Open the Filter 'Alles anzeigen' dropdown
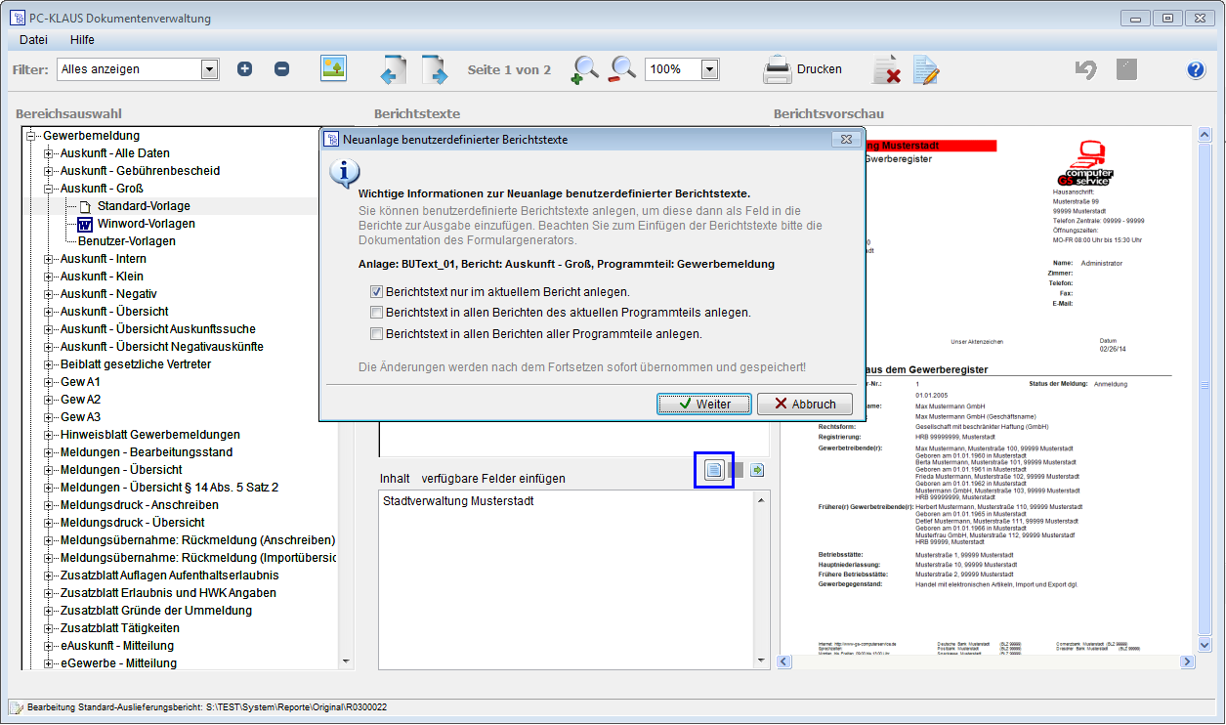The width and height of the screenshot is (1226, 725). tap(209, 69)
